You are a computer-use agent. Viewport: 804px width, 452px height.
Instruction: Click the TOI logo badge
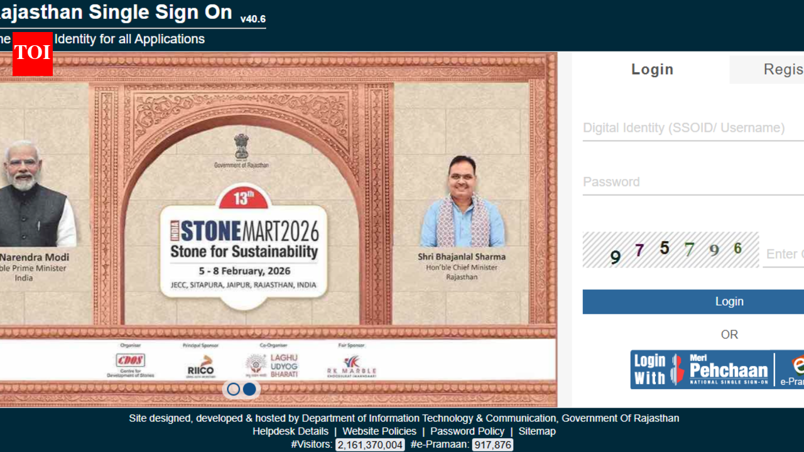coord(32,54)
